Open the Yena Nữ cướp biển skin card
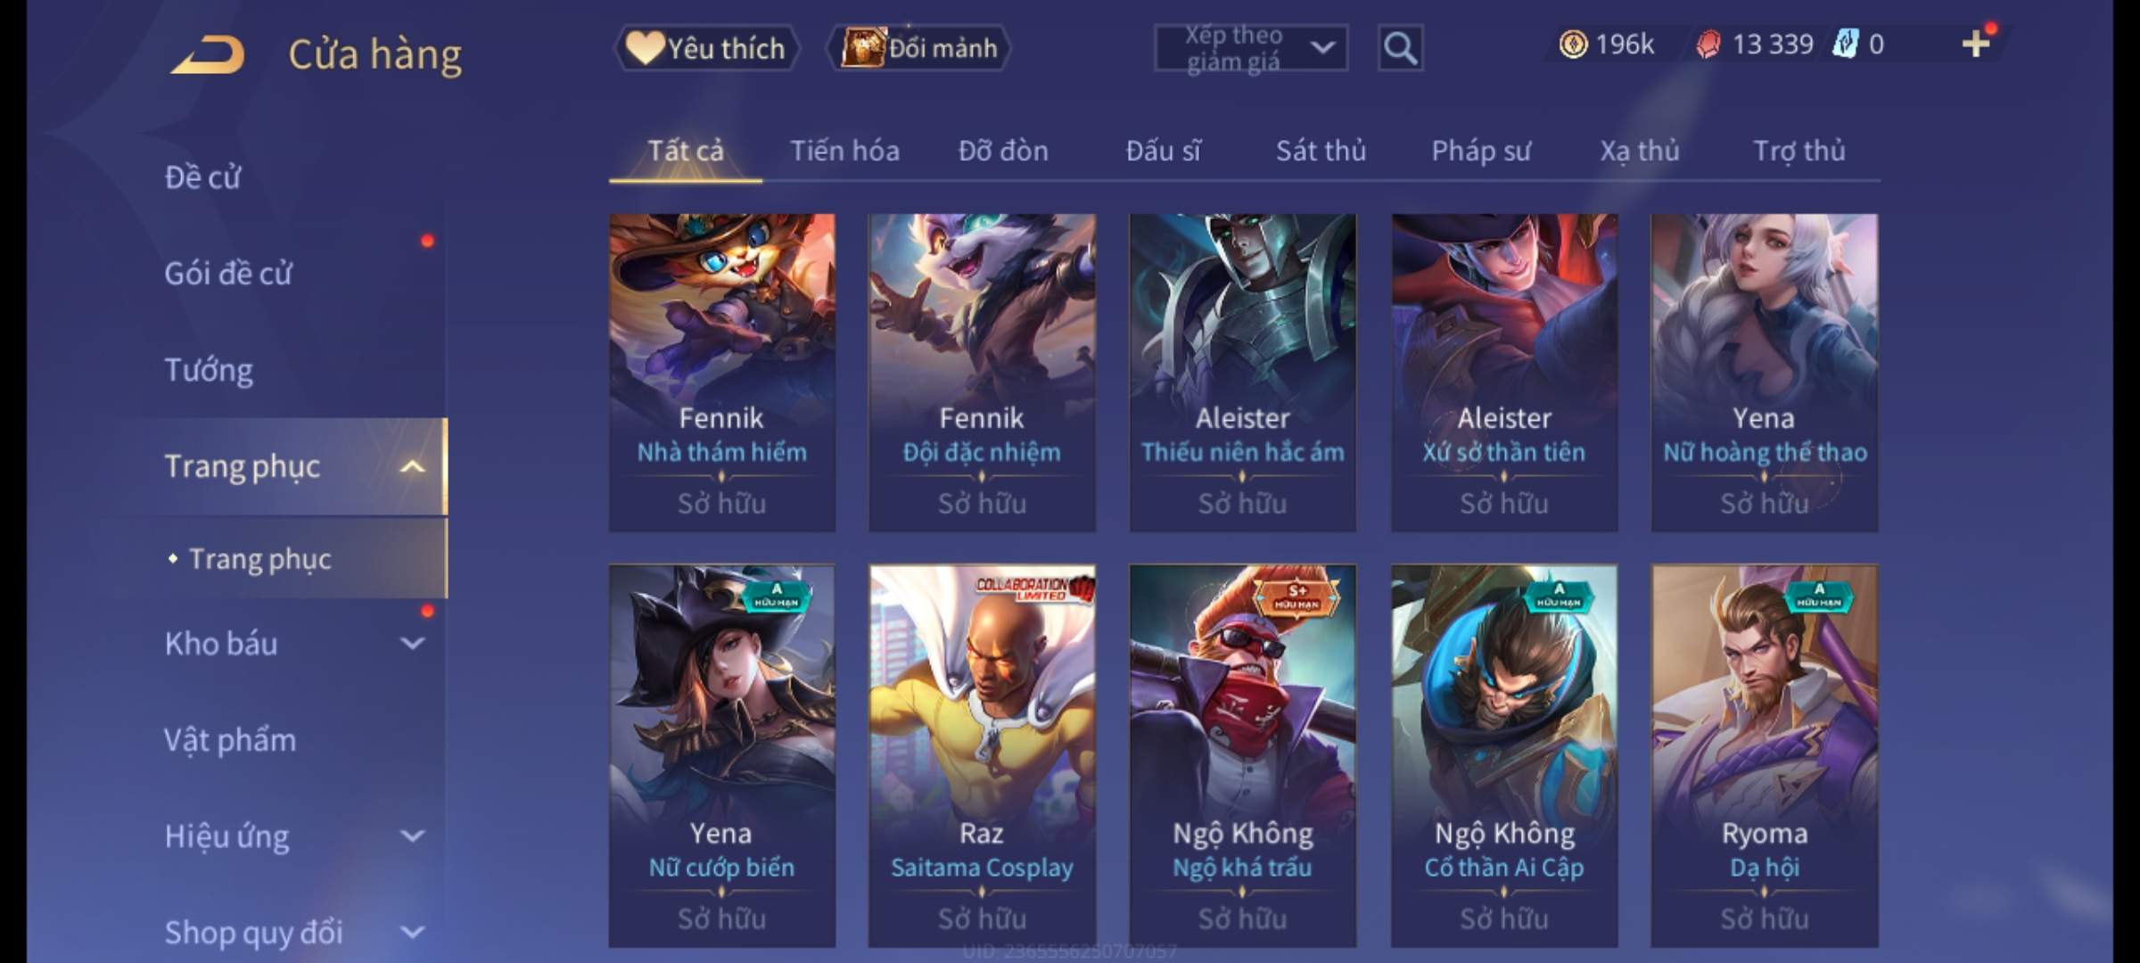Image resolution: width=2140 pixels, height=963 pixels. (721, 756)
